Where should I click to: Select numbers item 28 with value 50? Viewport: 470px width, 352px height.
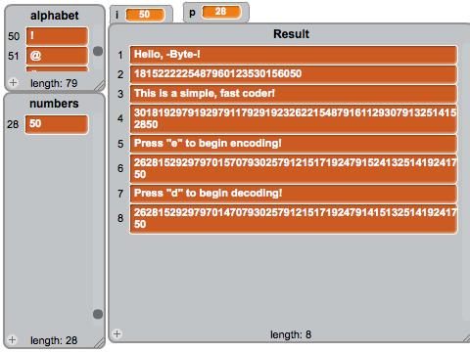pyautogui.click(x=57, y=124)
